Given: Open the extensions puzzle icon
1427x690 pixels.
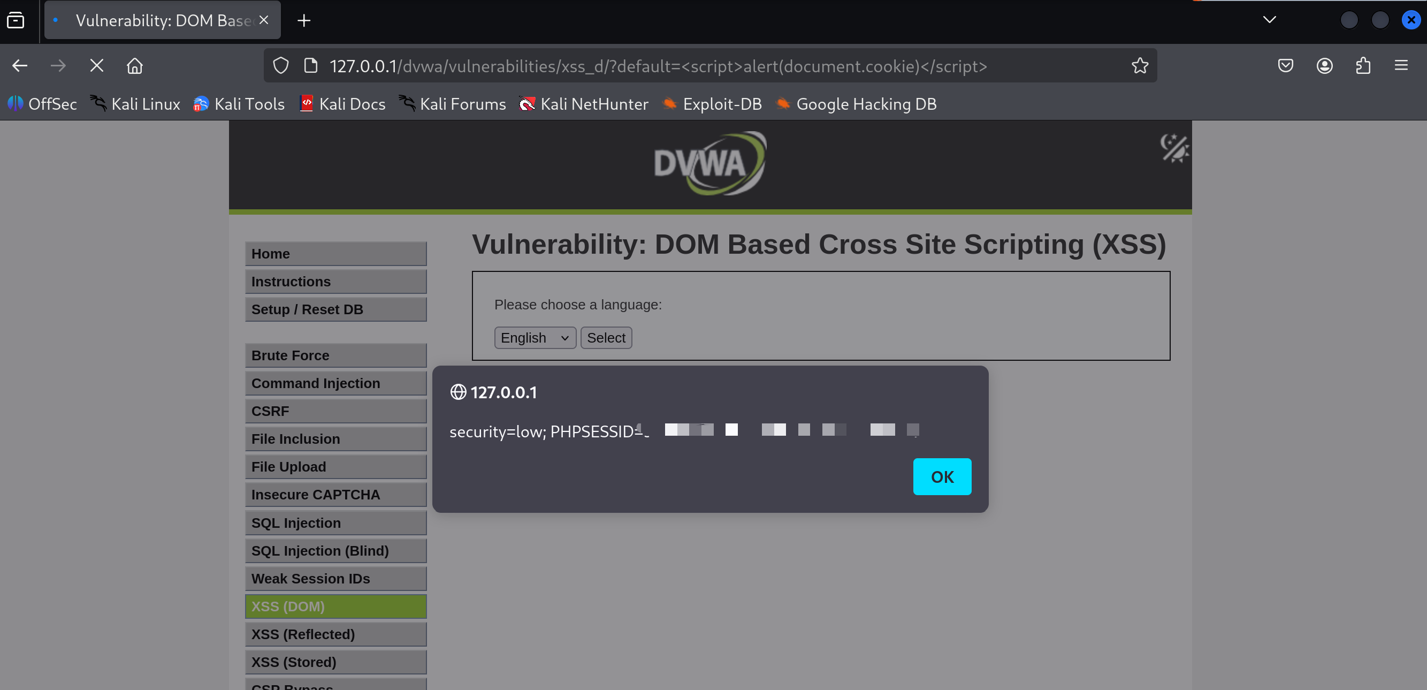Looking at the screenshot, I should pos(1363,66).
